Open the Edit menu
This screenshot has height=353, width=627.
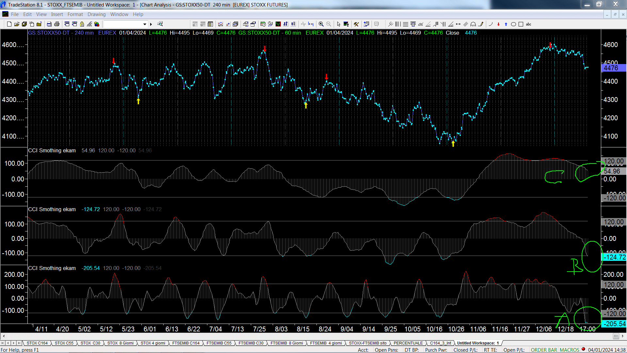pos(27,14)
